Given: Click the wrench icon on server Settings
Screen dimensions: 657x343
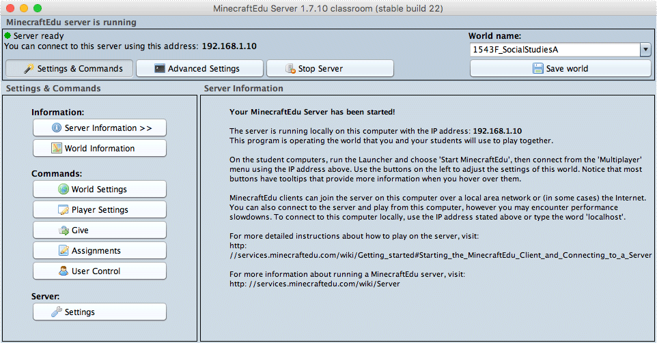Looking at the screenshot, I should click(57, 312).
